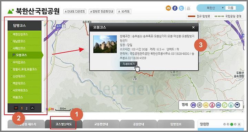Viewport: 248px width, 132px height.
Task: Go to course list page 2
Action: pos(27,108)
